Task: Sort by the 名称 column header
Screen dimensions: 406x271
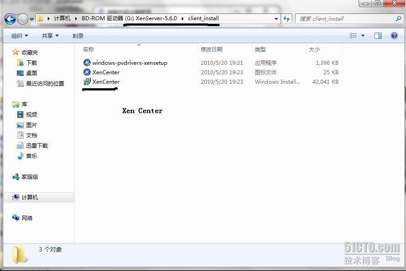Action: (88, 49)
